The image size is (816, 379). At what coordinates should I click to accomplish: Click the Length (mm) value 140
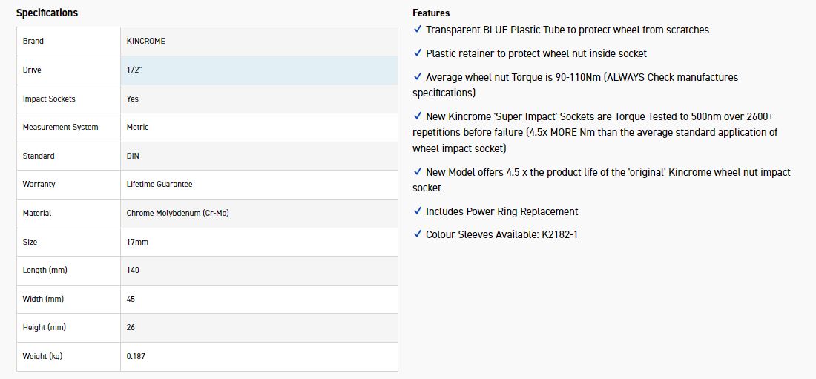pyautogui.click(x=133, y=271)
